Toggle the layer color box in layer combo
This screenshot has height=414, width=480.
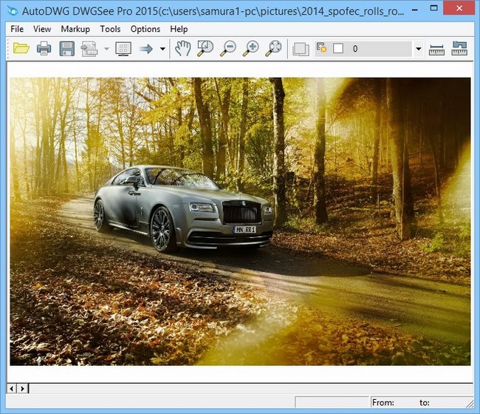[x=338, y=49]
